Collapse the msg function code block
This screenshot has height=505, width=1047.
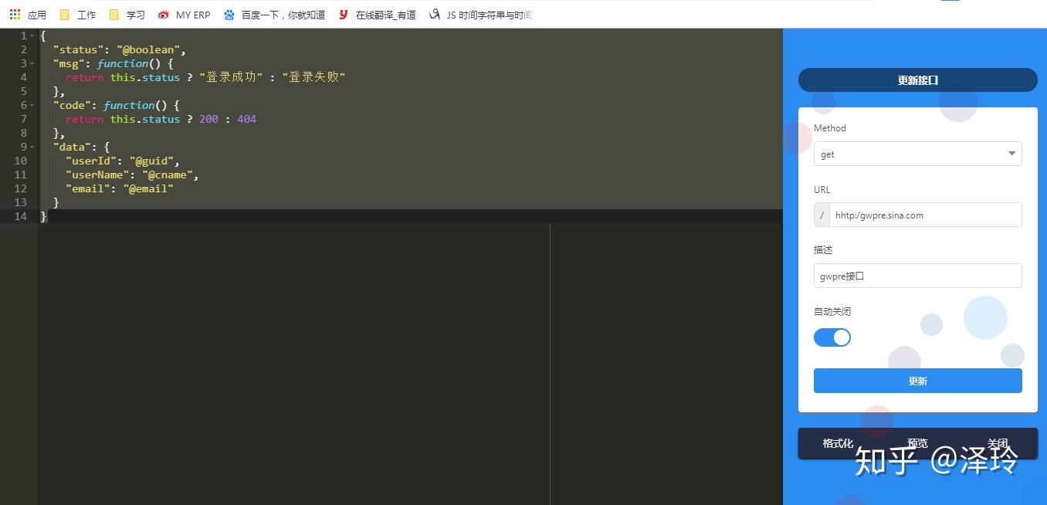coord(32,63)
